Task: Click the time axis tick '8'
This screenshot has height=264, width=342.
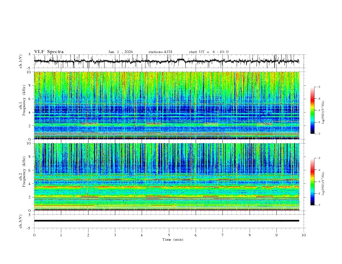Action: (x=250, y=235)
